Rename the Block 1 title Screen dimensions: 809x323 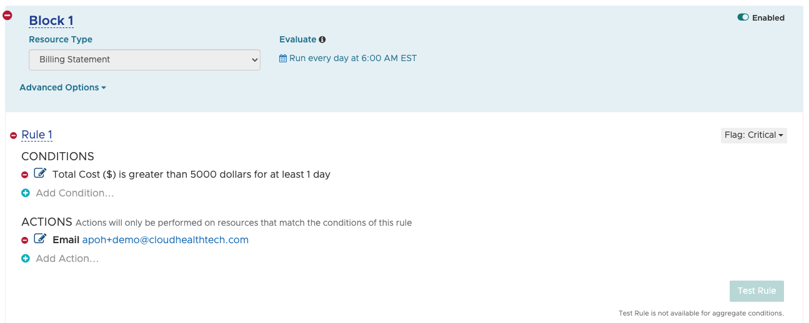(x=51, y=21)
